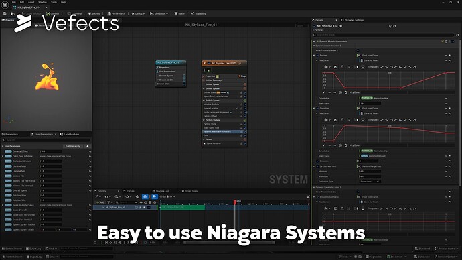Collapse the Dynamic Material Parameters section
The image size is (462, 260).
click(x=314, y=42)
